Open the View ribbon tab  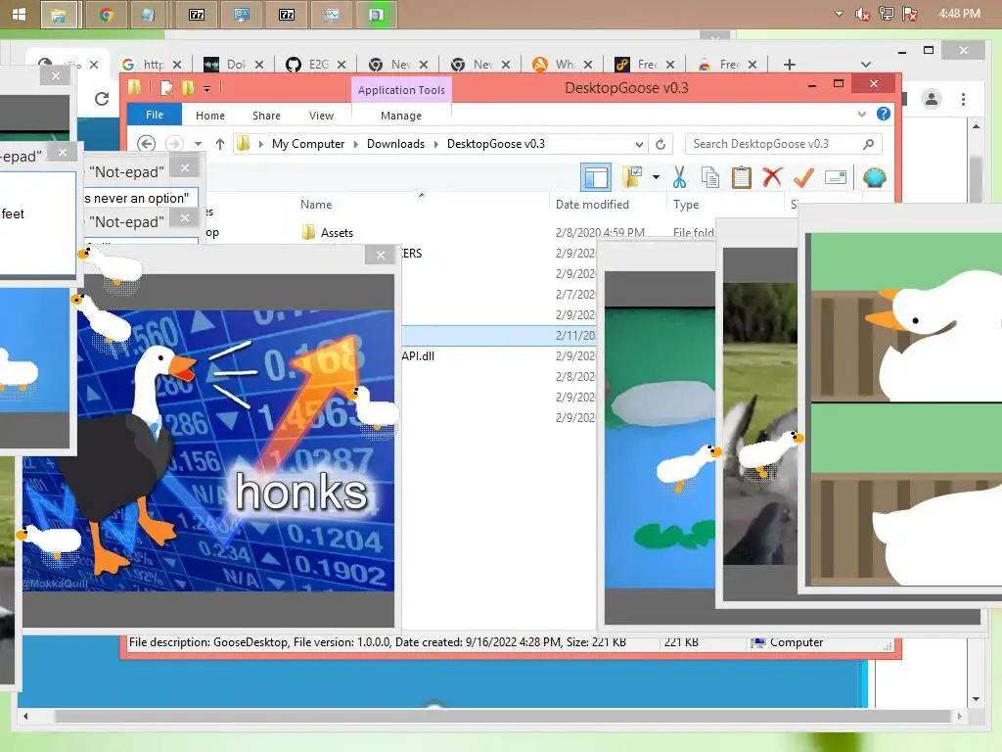321,116
